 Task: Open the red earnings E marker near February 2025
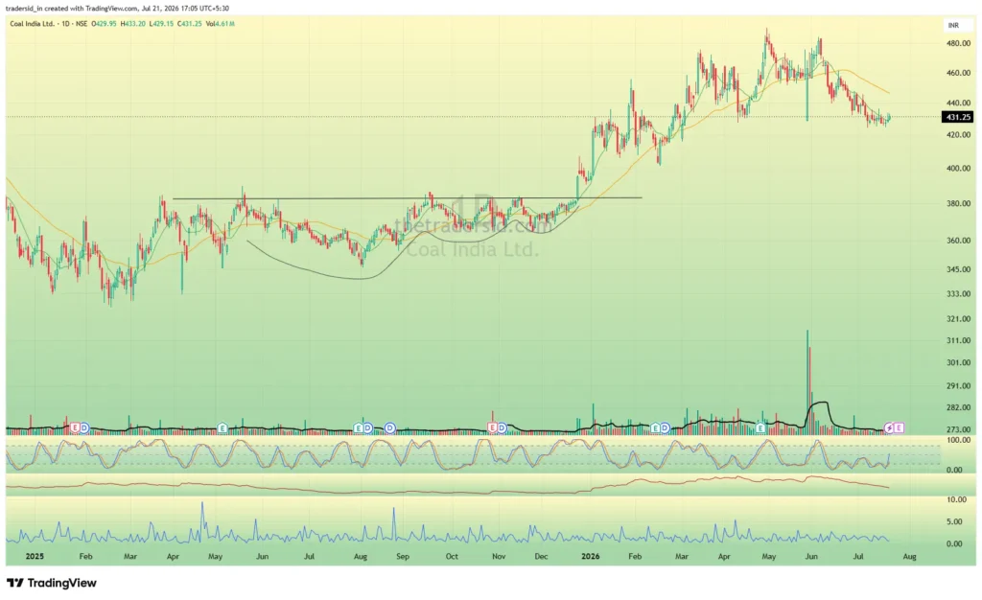click(x=75, y=427)
